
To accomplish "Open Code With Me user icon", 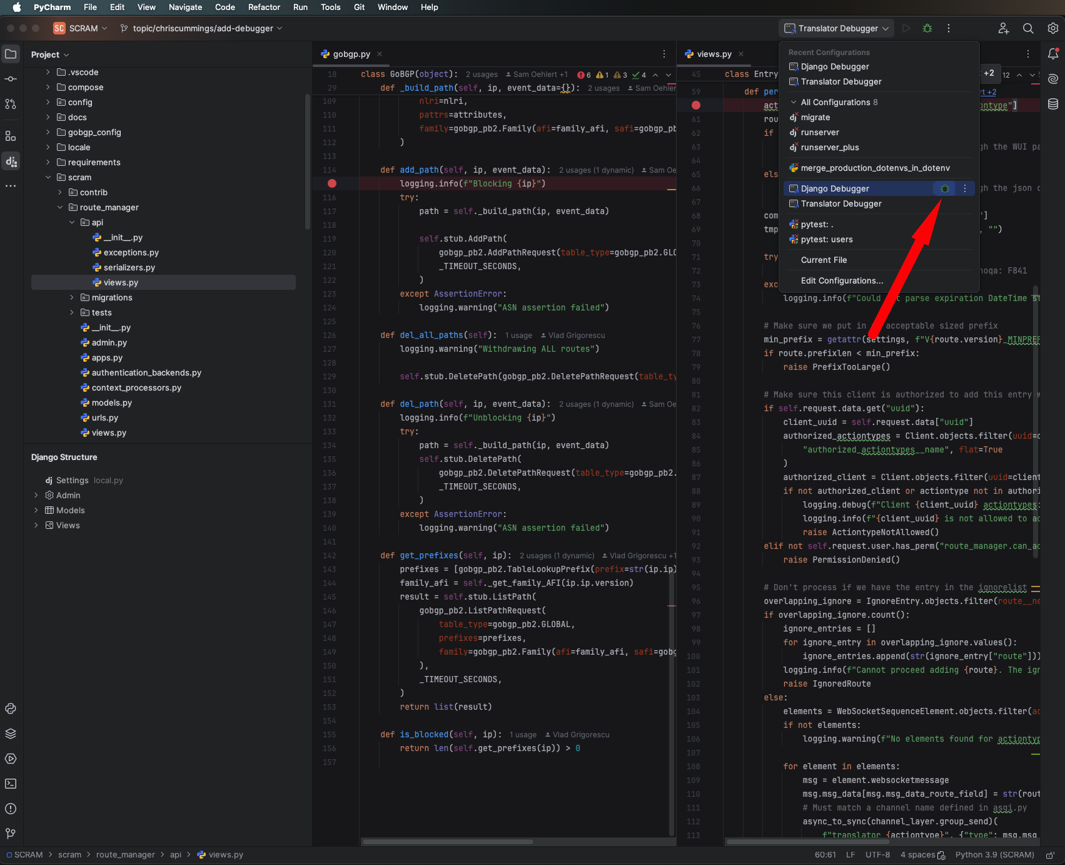I will (1003, 28).
